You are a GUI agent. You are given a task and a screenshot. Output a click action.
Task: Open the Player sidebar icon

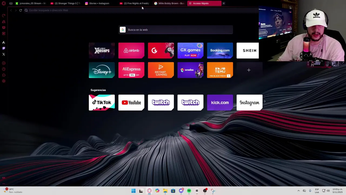(x=4, y=63)
